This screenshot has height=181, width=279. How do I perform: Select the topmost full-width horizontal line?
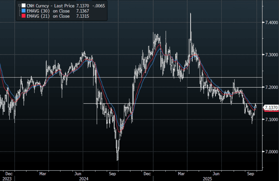130,77
